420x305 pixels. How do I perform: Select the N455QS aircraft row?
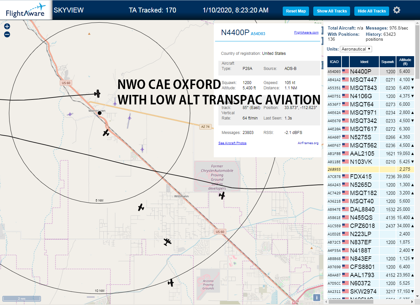(x=371, y=217)
